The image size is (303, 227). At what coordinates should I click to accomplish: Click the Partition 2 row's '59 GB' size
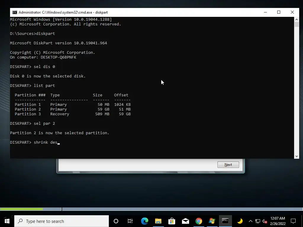(103, 109)
